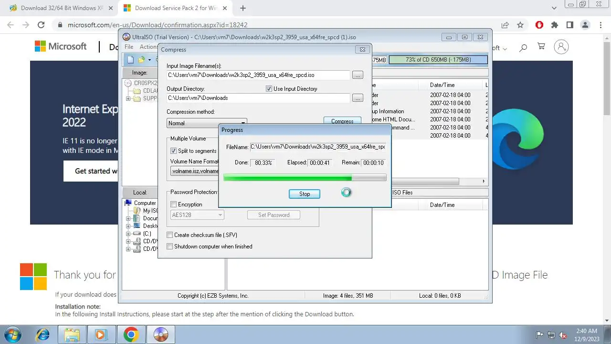The width and height of the screenshot is (611, 344).
Task: Click the Computer icon in Local tree
Action: [128, 203]
